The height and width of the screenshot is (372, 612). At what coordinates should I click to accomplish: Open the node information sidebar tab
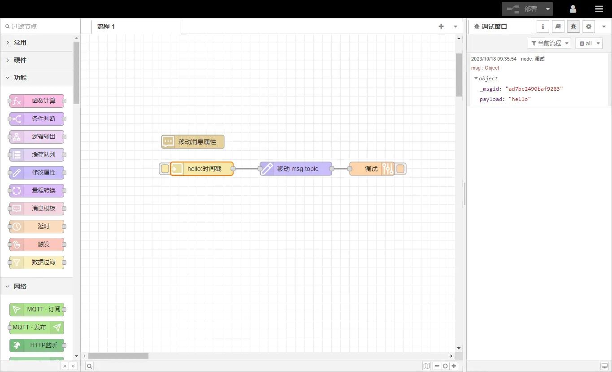[x=543, y=26]
